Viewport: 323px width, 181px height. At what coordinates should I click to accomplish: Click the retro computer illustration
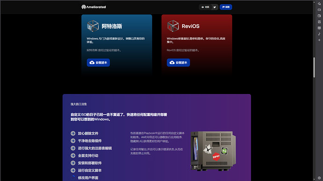coord(213,151)
